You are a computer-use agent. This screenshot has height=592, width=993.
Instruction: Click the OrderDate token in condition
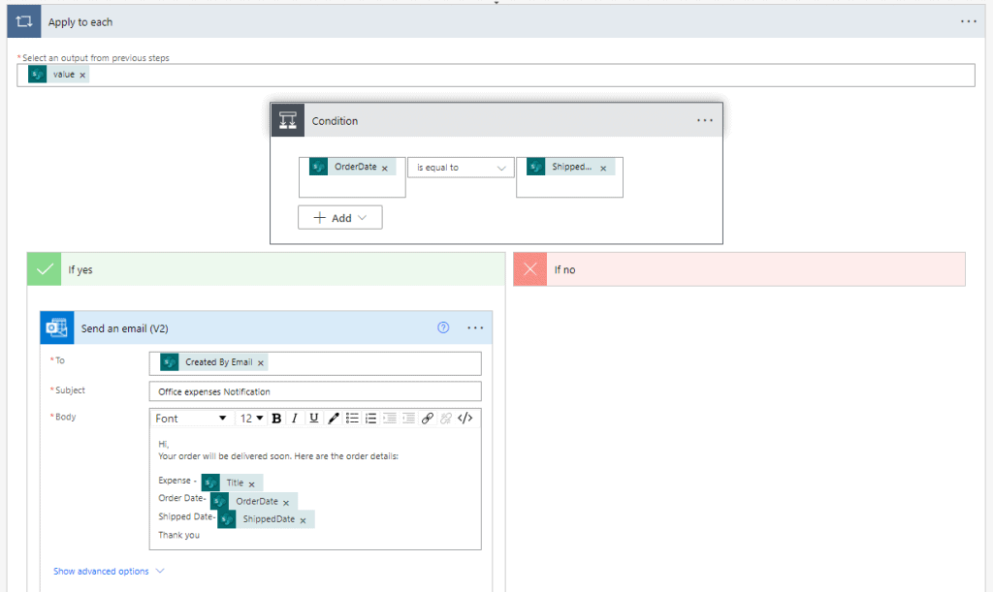coord(352,167)
